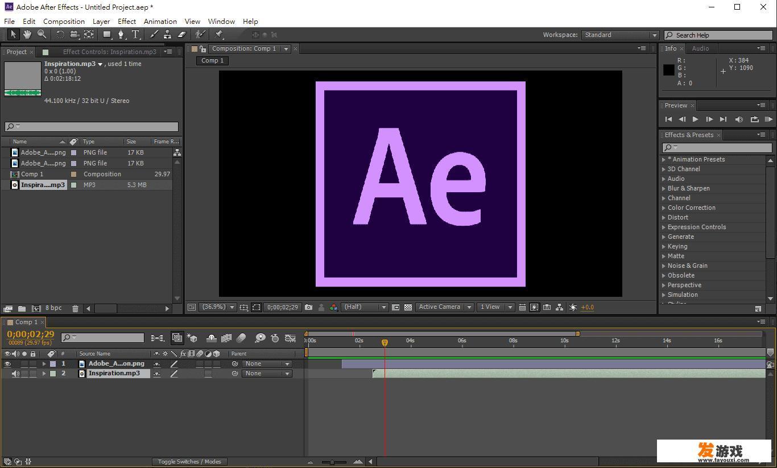
Task: Click the current-time indicator marker in timeline
Action: [x=385, y=342]
